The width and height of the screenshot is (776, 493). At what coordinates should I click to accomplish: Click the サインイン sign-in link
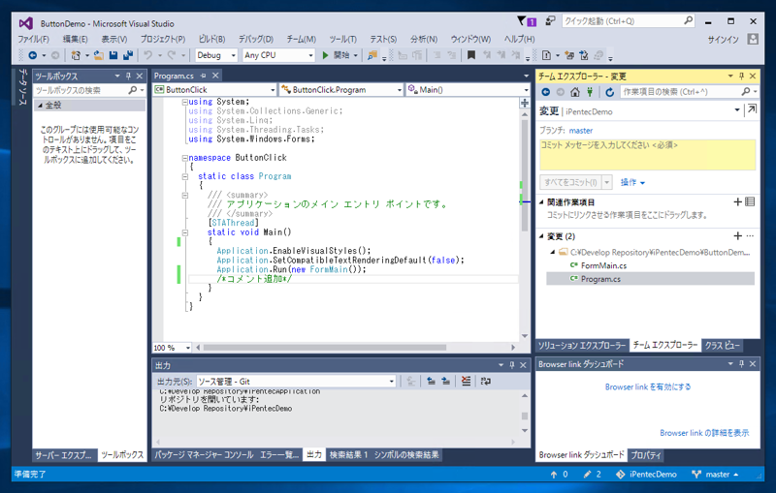tap(723, 40)
